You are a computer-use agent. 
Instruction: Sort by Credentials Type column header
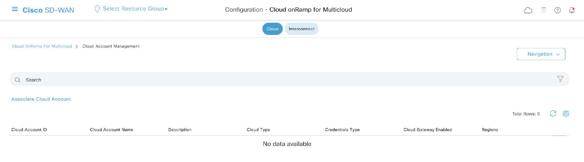point(342,130)
